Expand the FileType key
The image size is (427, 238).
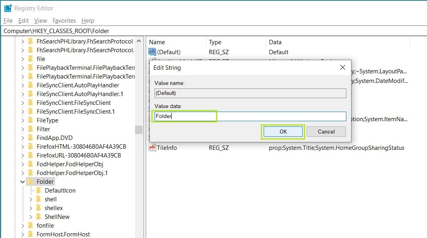(x=23, y=120)
